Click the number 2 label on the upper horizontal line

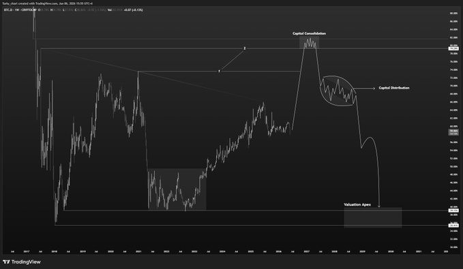point(245,48)
